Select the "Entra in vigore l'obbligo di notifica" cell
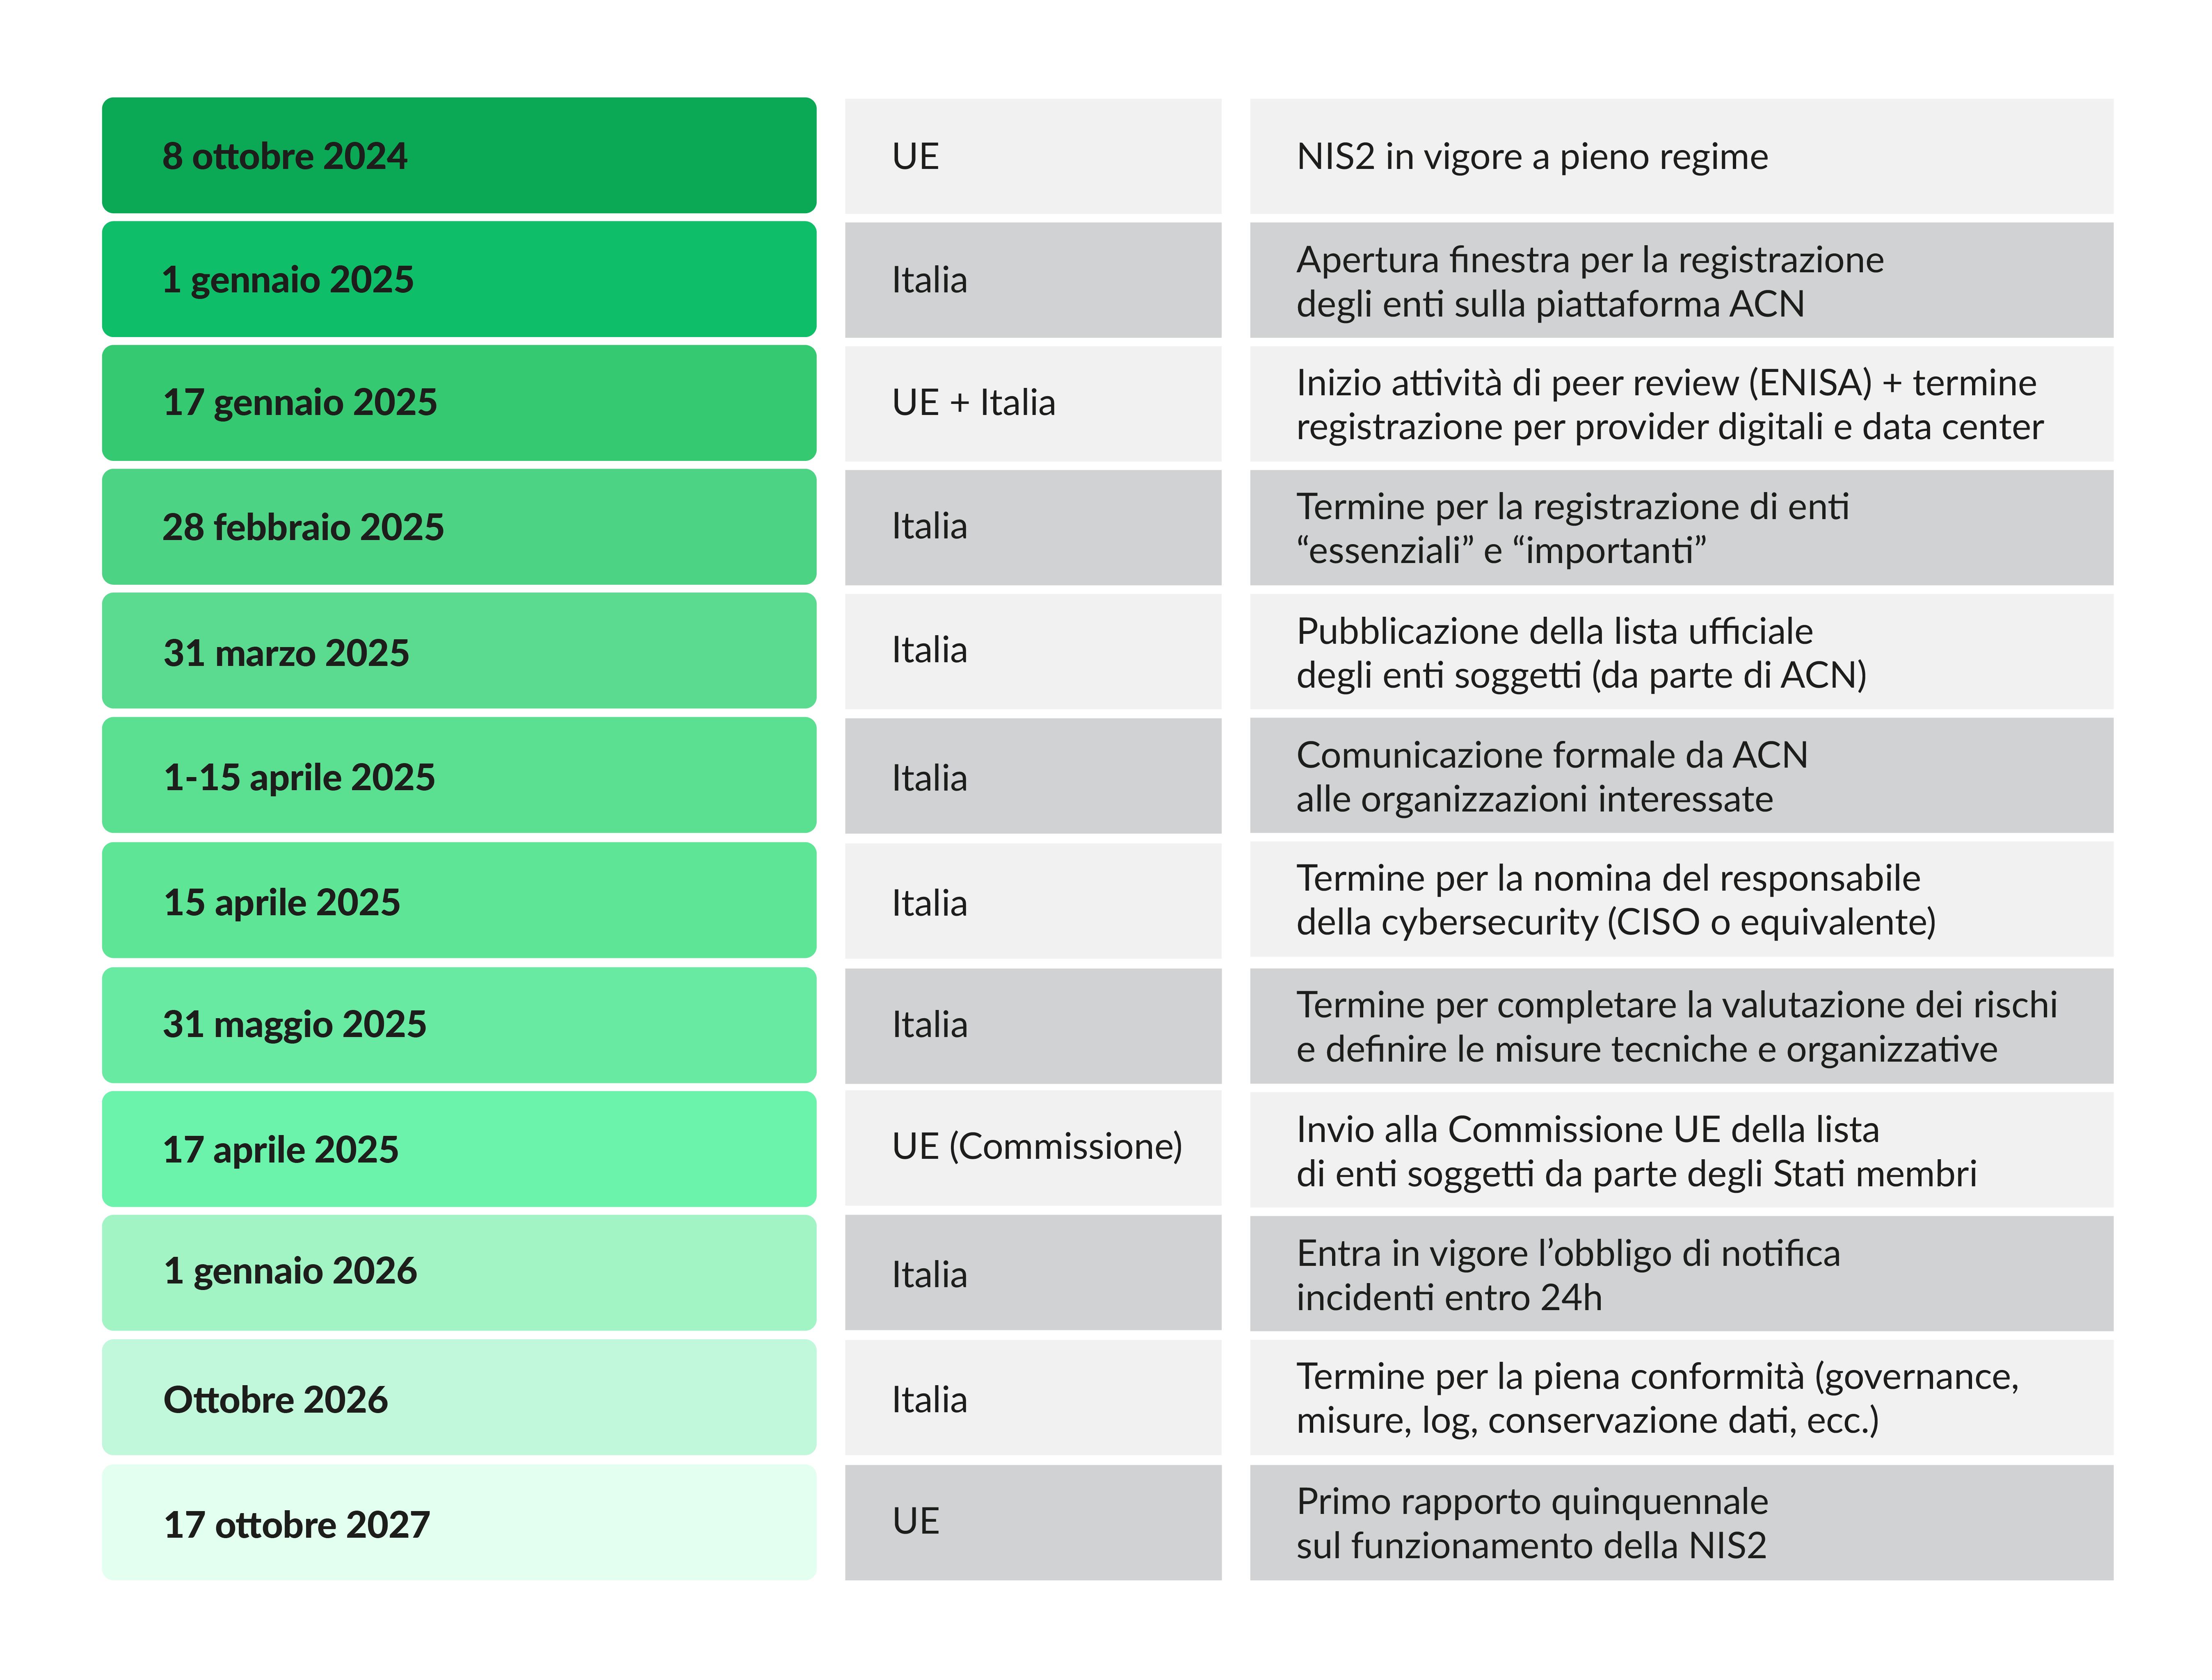The image size is (2212, 1680). pos(1681,1275)
